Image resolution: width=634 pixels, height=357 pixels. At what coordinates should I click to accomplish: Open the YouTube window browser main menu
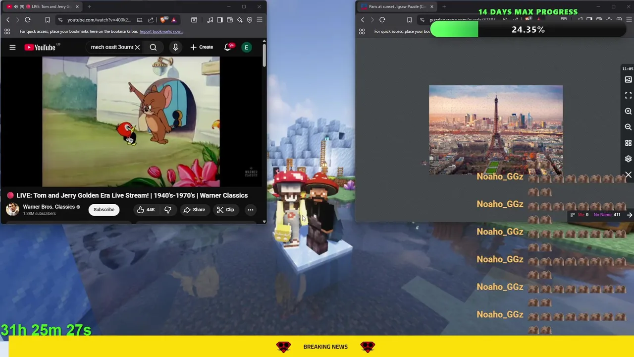click(x=260, y=20)
